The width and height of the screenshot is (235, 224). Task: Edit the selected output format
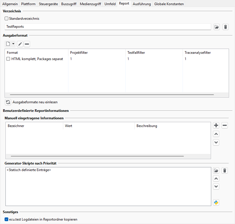pyautogui.click(x=20, y=44)
